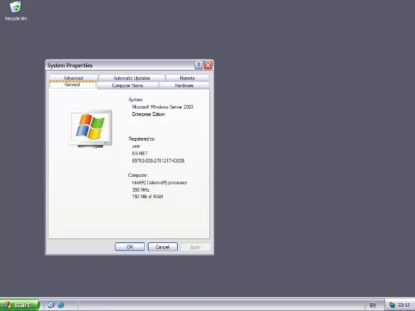Open the Recycle Bin desktop icon
415x311 pixels.
click(x=16, y=11)
